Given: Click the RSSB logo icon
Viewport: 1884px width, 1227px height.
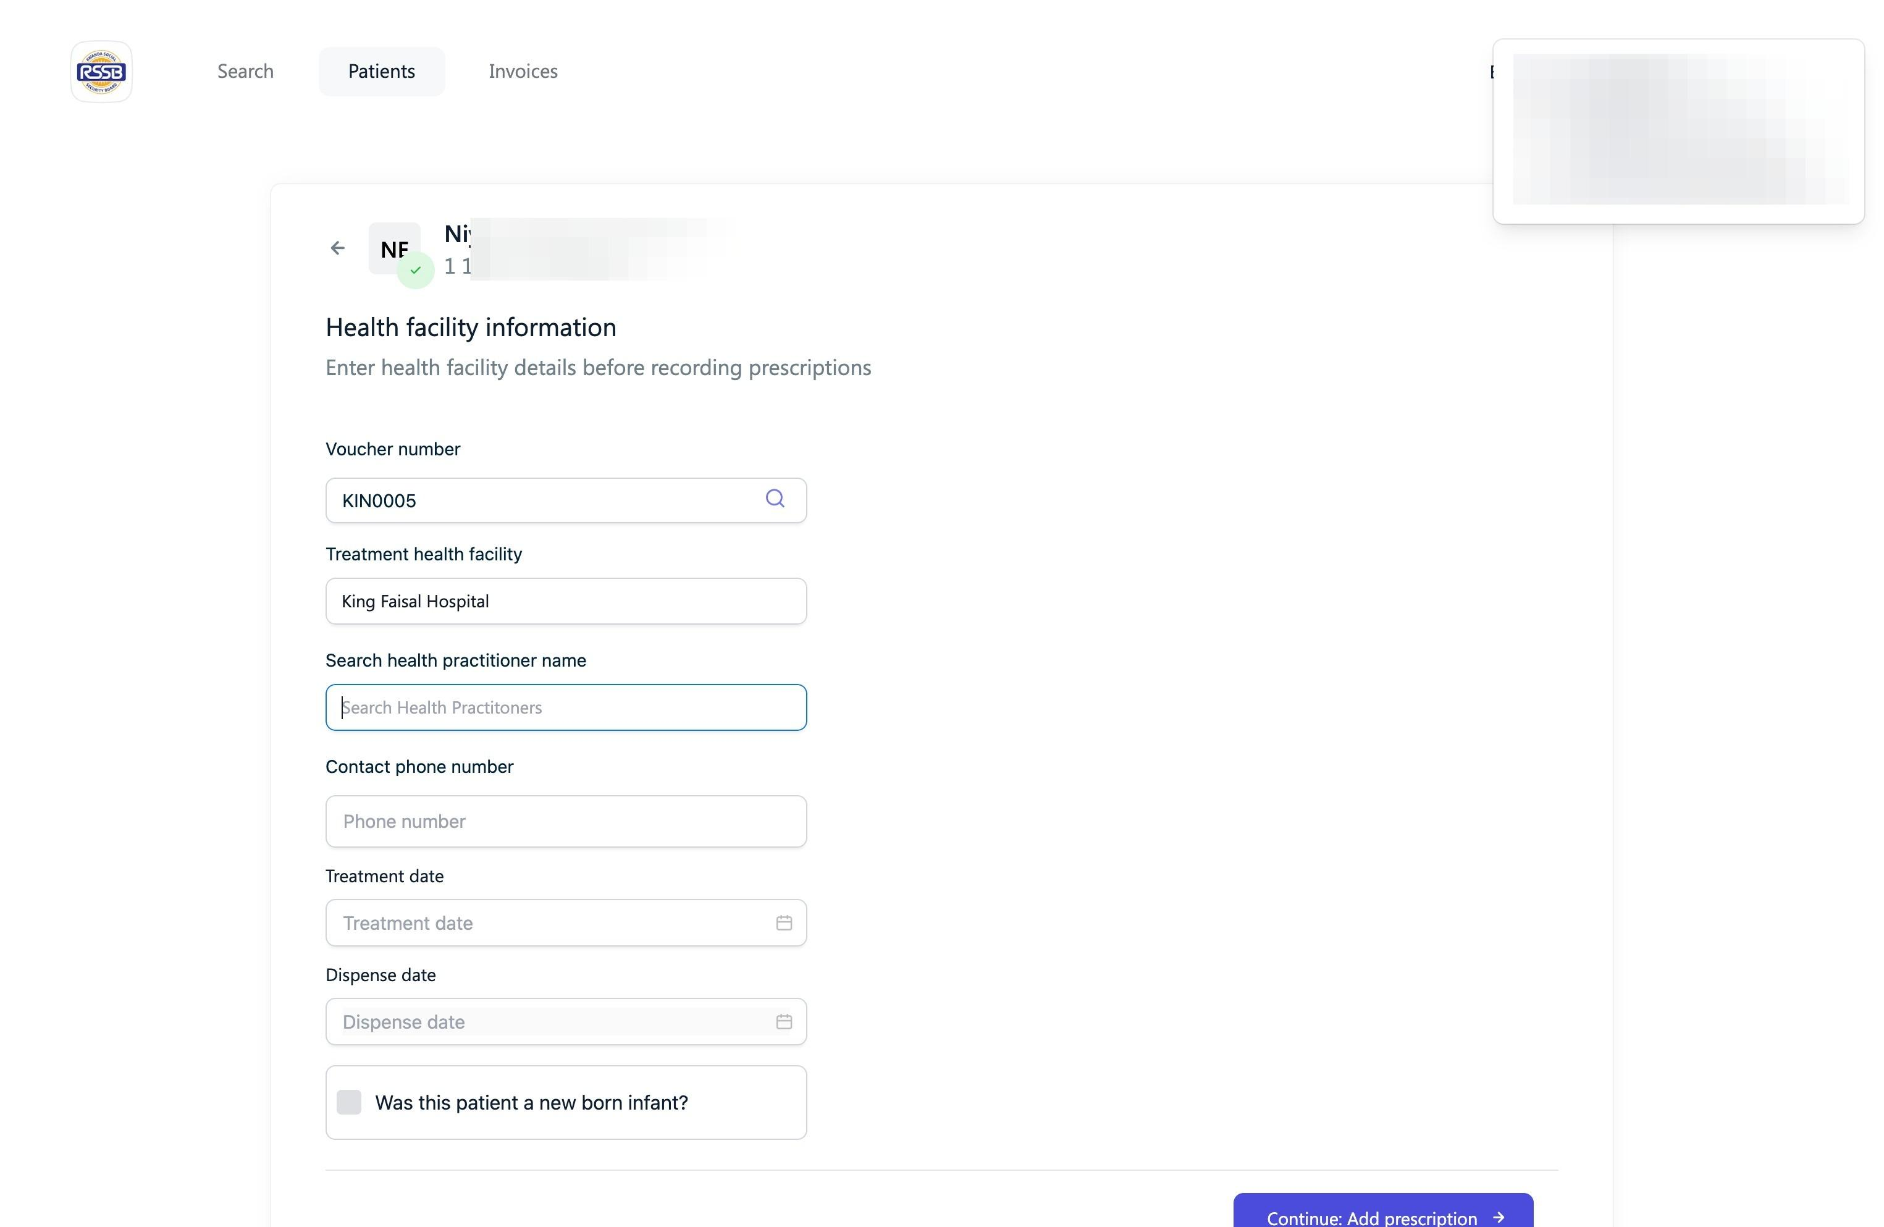Looking at the screenshot, I should (101, 72).
